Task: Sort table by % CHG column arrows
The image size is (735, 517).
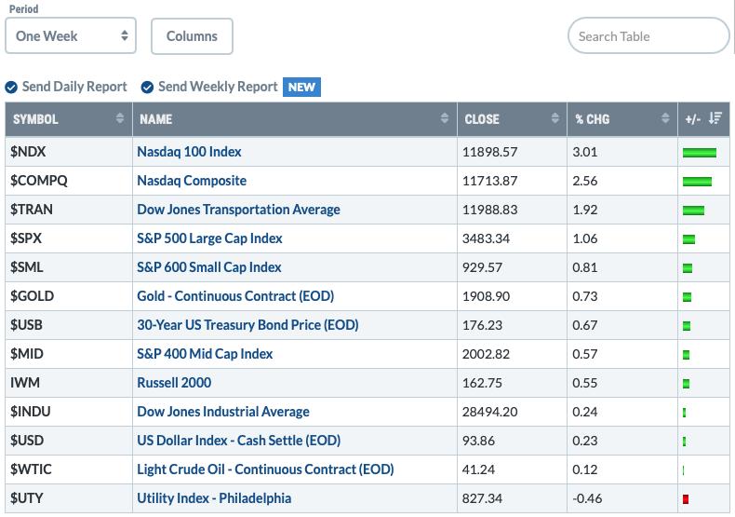Action: (665, 118)
